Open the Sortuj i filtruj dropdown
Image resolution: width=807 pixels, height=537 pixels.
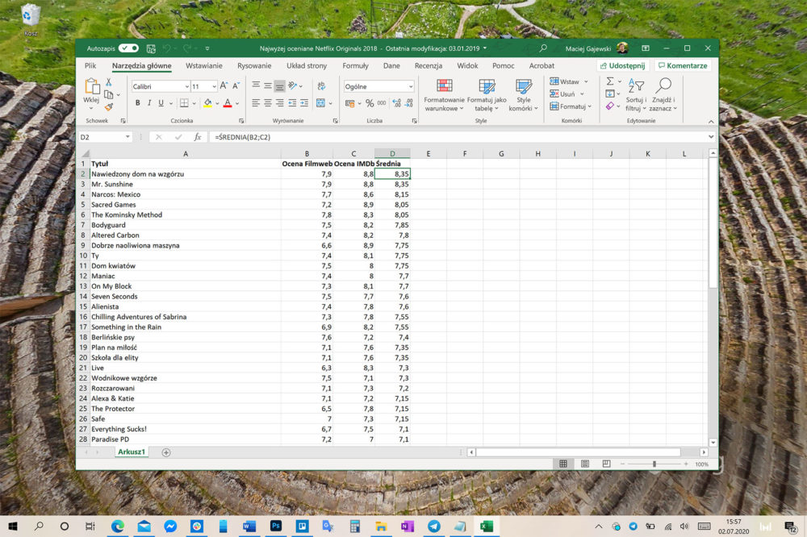point(636,94)
